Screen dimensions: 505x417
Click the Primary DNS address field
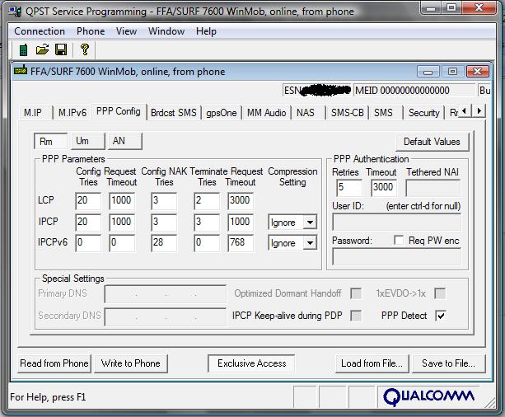[166, 293]
